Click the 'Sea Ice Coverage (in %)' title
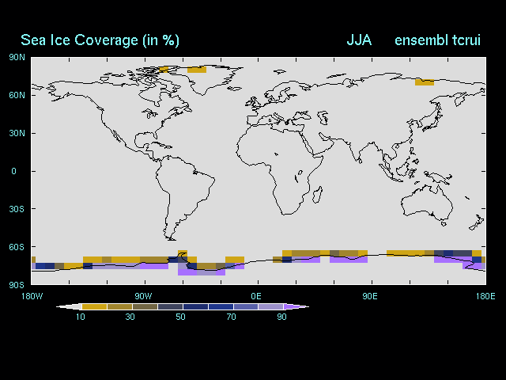The image size is (506, 380). coord(100,40)
